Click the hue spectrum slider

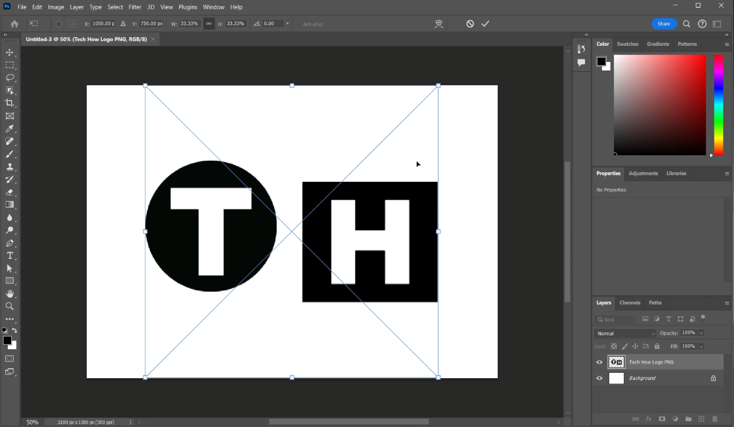[x=719, y=105]
